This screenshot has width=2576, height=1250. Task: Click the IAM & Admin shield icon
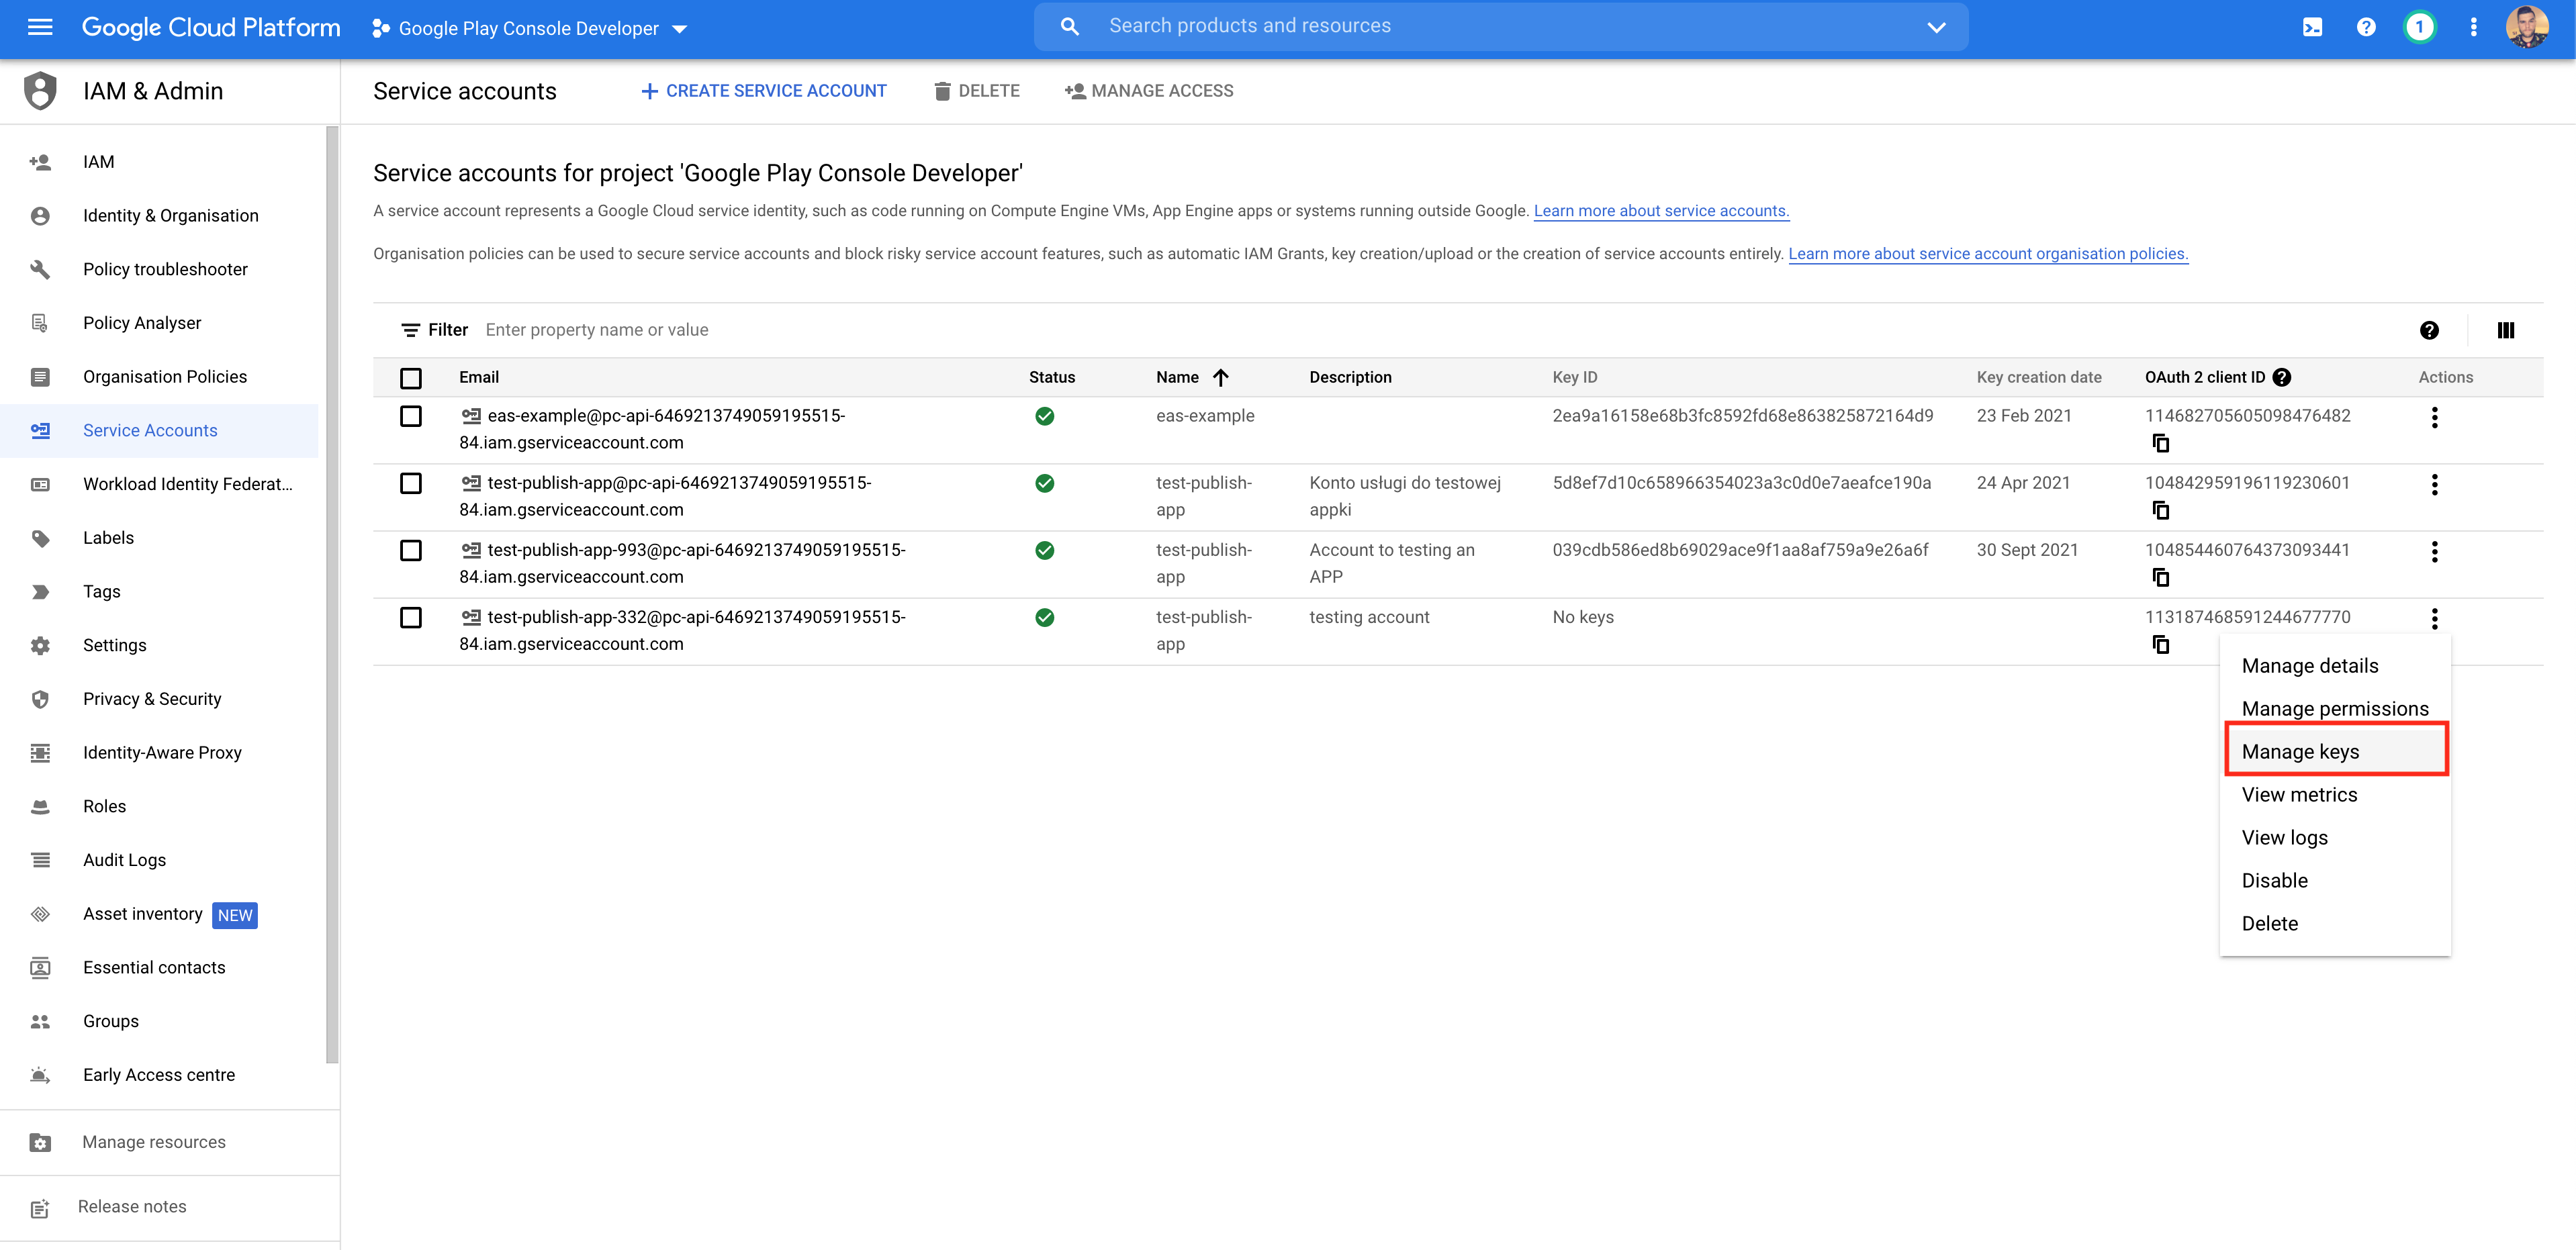40,91
